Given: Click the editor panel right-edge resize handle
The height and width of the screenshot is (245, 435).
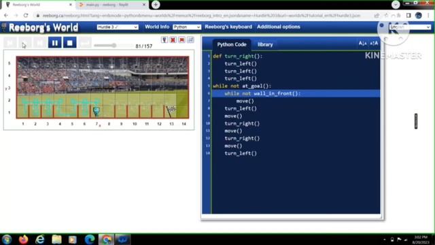Looking at the screenshot, I should tap(416, 121).
